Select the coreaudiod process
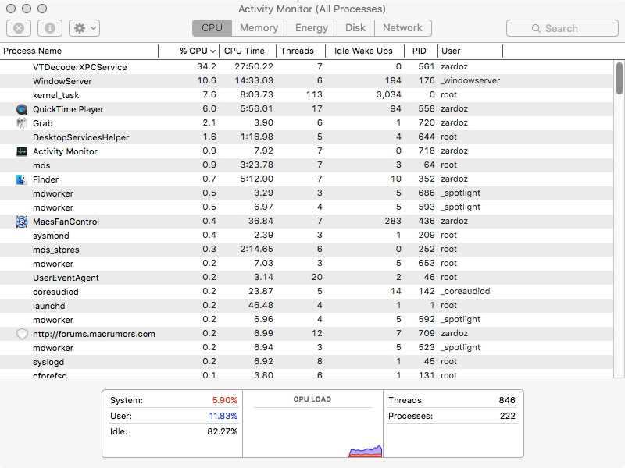This screenshot has width=625, height=468. point(306,292)
